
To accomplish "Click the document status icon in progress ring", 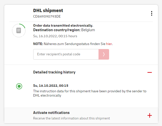I will pyautogui.click(x=19, y=30).
